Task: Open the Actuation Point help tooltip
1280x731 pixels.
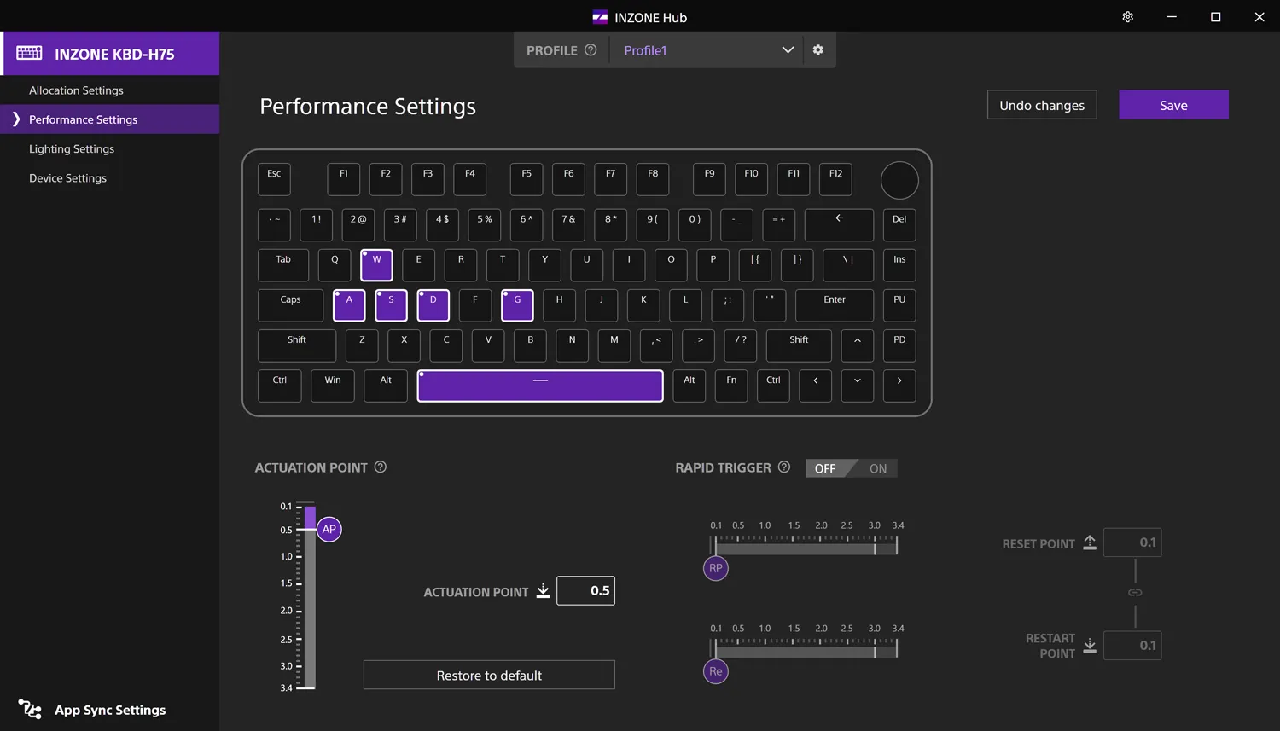Action: point(380,467)
